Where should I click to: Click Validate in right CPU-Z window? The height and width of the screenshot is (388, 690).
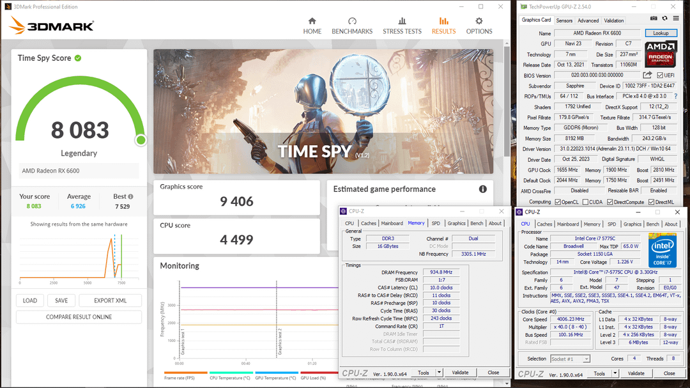(x=636, y=373)
